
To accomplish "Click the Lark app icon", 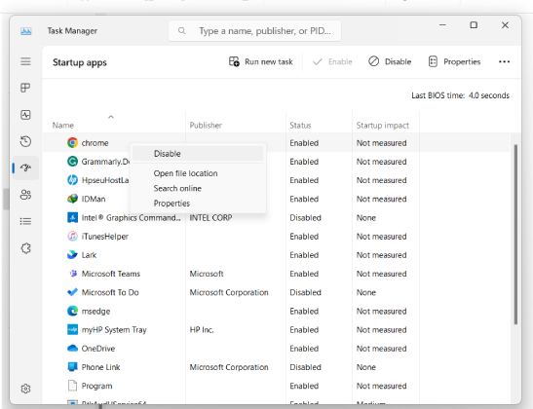I will tap(72, 255).
